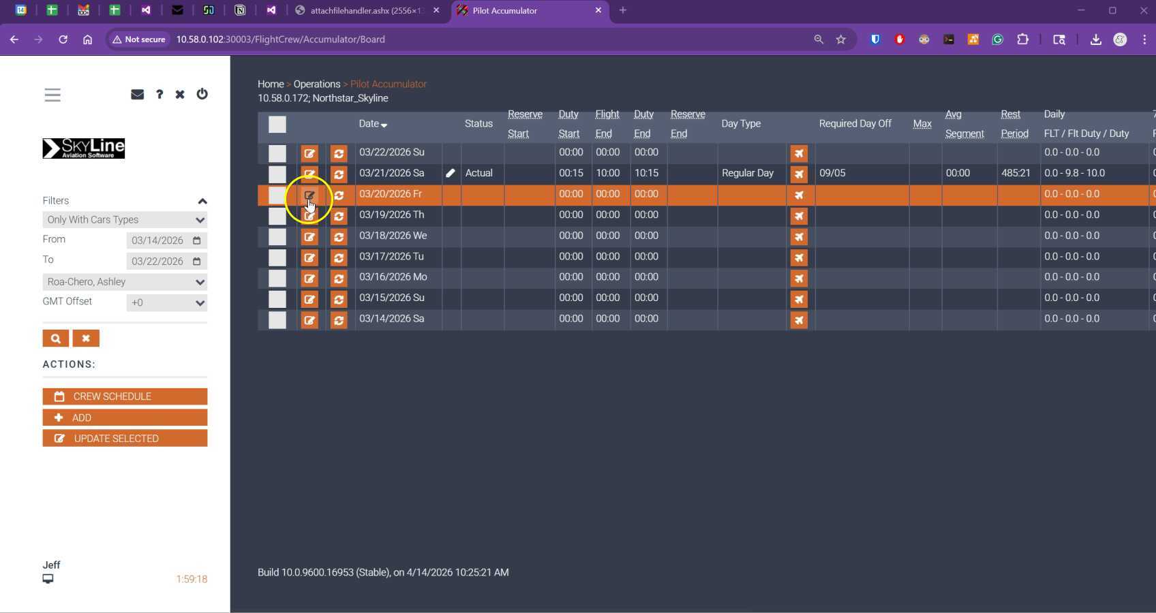Image resolution: width=1156 pixels, height=613 pixels.
Task: Click pencil icon in 03/21/2026 row
Action: pos(451,174)
